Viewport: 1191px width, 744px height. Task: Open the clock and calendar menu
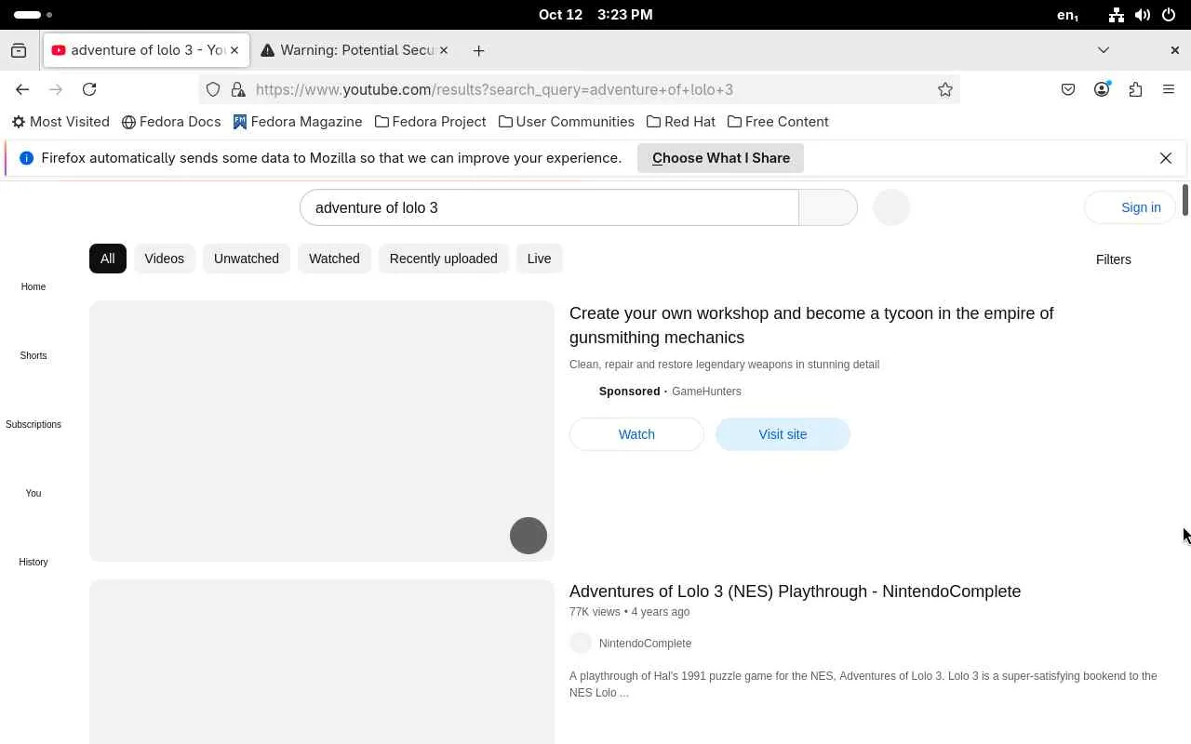pos(595,15)
